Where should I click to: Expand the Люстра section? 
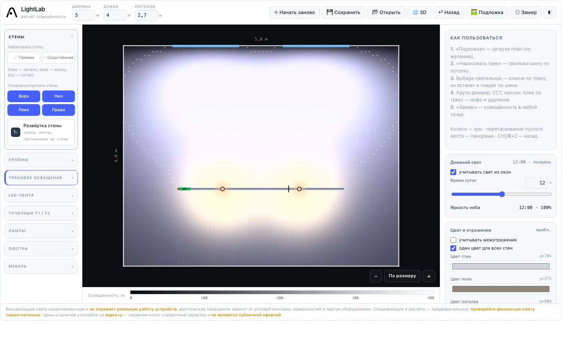(41, 249)
